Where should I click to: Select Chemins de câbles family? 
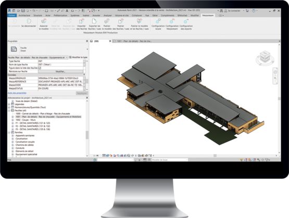click(24, 145)
